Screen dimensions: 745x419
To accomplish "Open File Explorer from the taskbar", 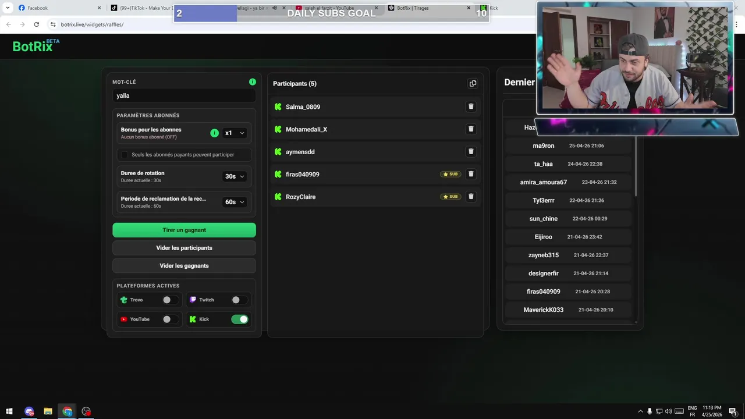I will (48, 411).
